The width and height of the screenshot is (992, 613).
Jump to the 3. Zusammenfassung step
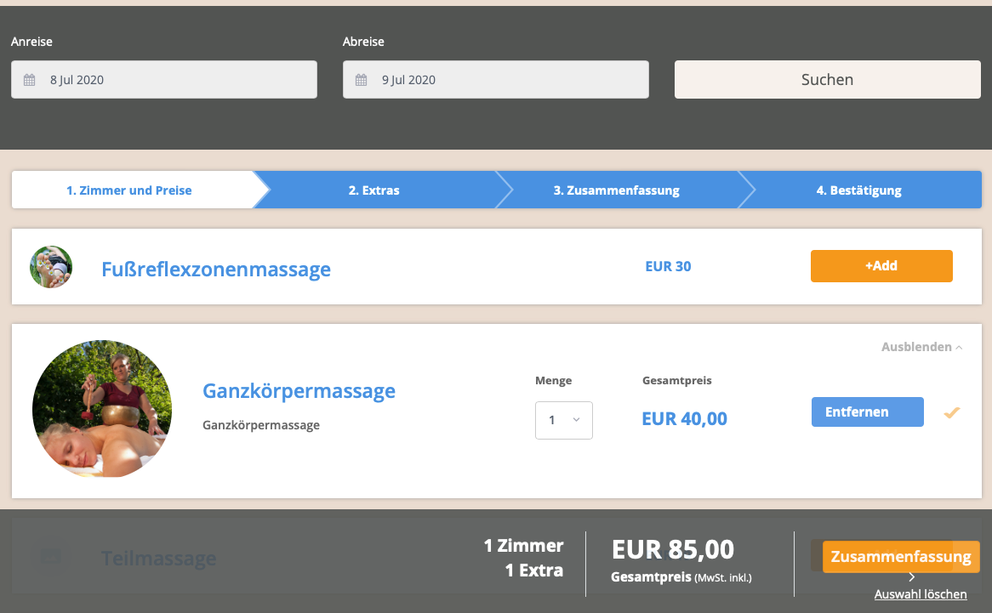pos(616,190)
